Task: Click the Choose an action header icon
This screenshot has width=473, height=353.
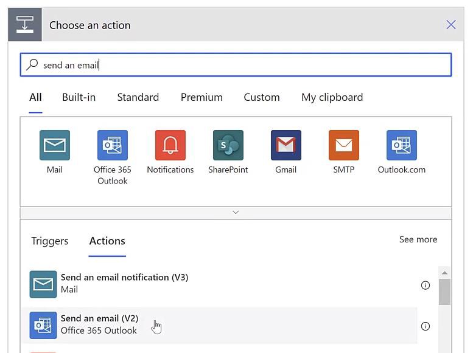Action: pos(25,25)
